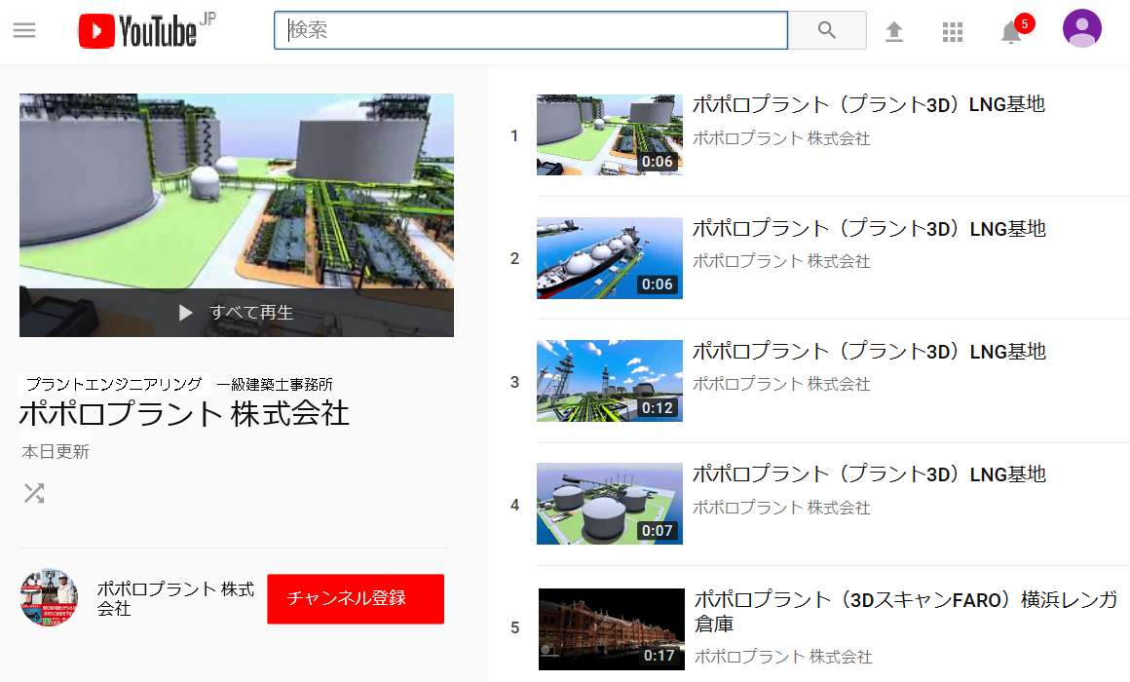This screenshot has width=1130, height=682.
Task: Open channel name link beside avatar
Action: 175,598
